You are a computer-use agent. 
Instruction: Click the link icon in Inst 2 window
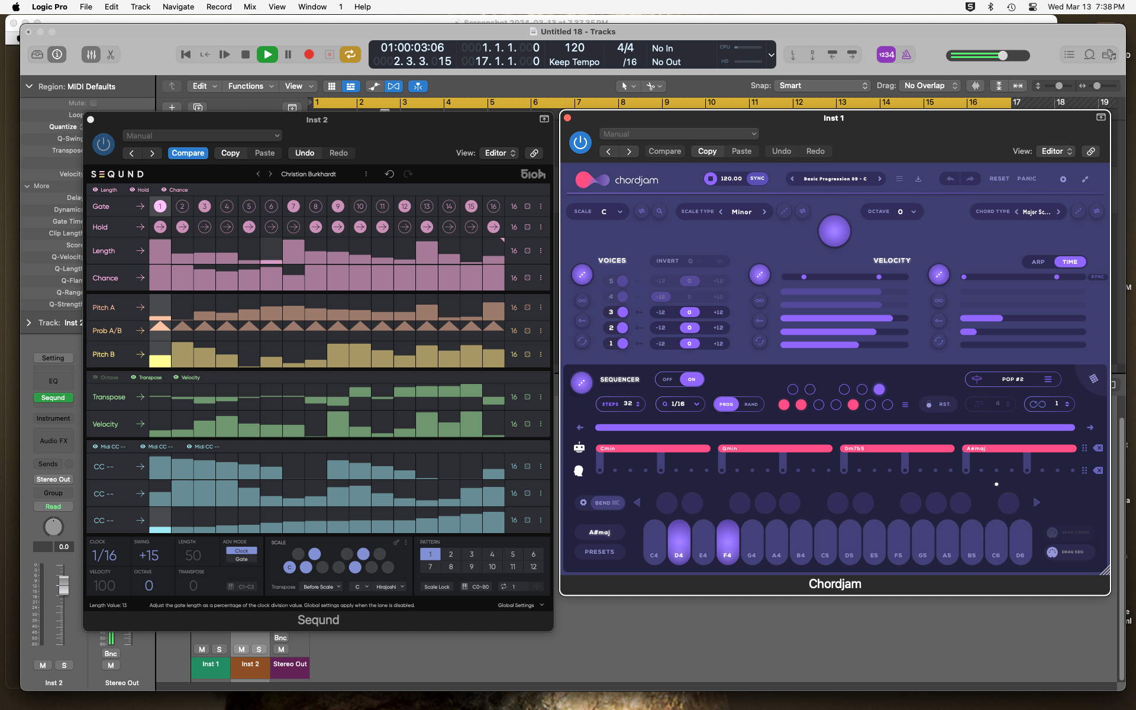tap(534, 153)
